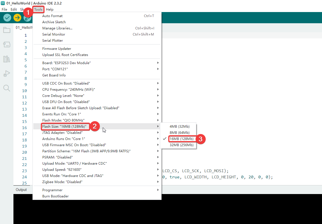The width and height of the screenshot is (322, 224).
Task: Open Manage Libraries...
Action: click(x=97, y=28)
